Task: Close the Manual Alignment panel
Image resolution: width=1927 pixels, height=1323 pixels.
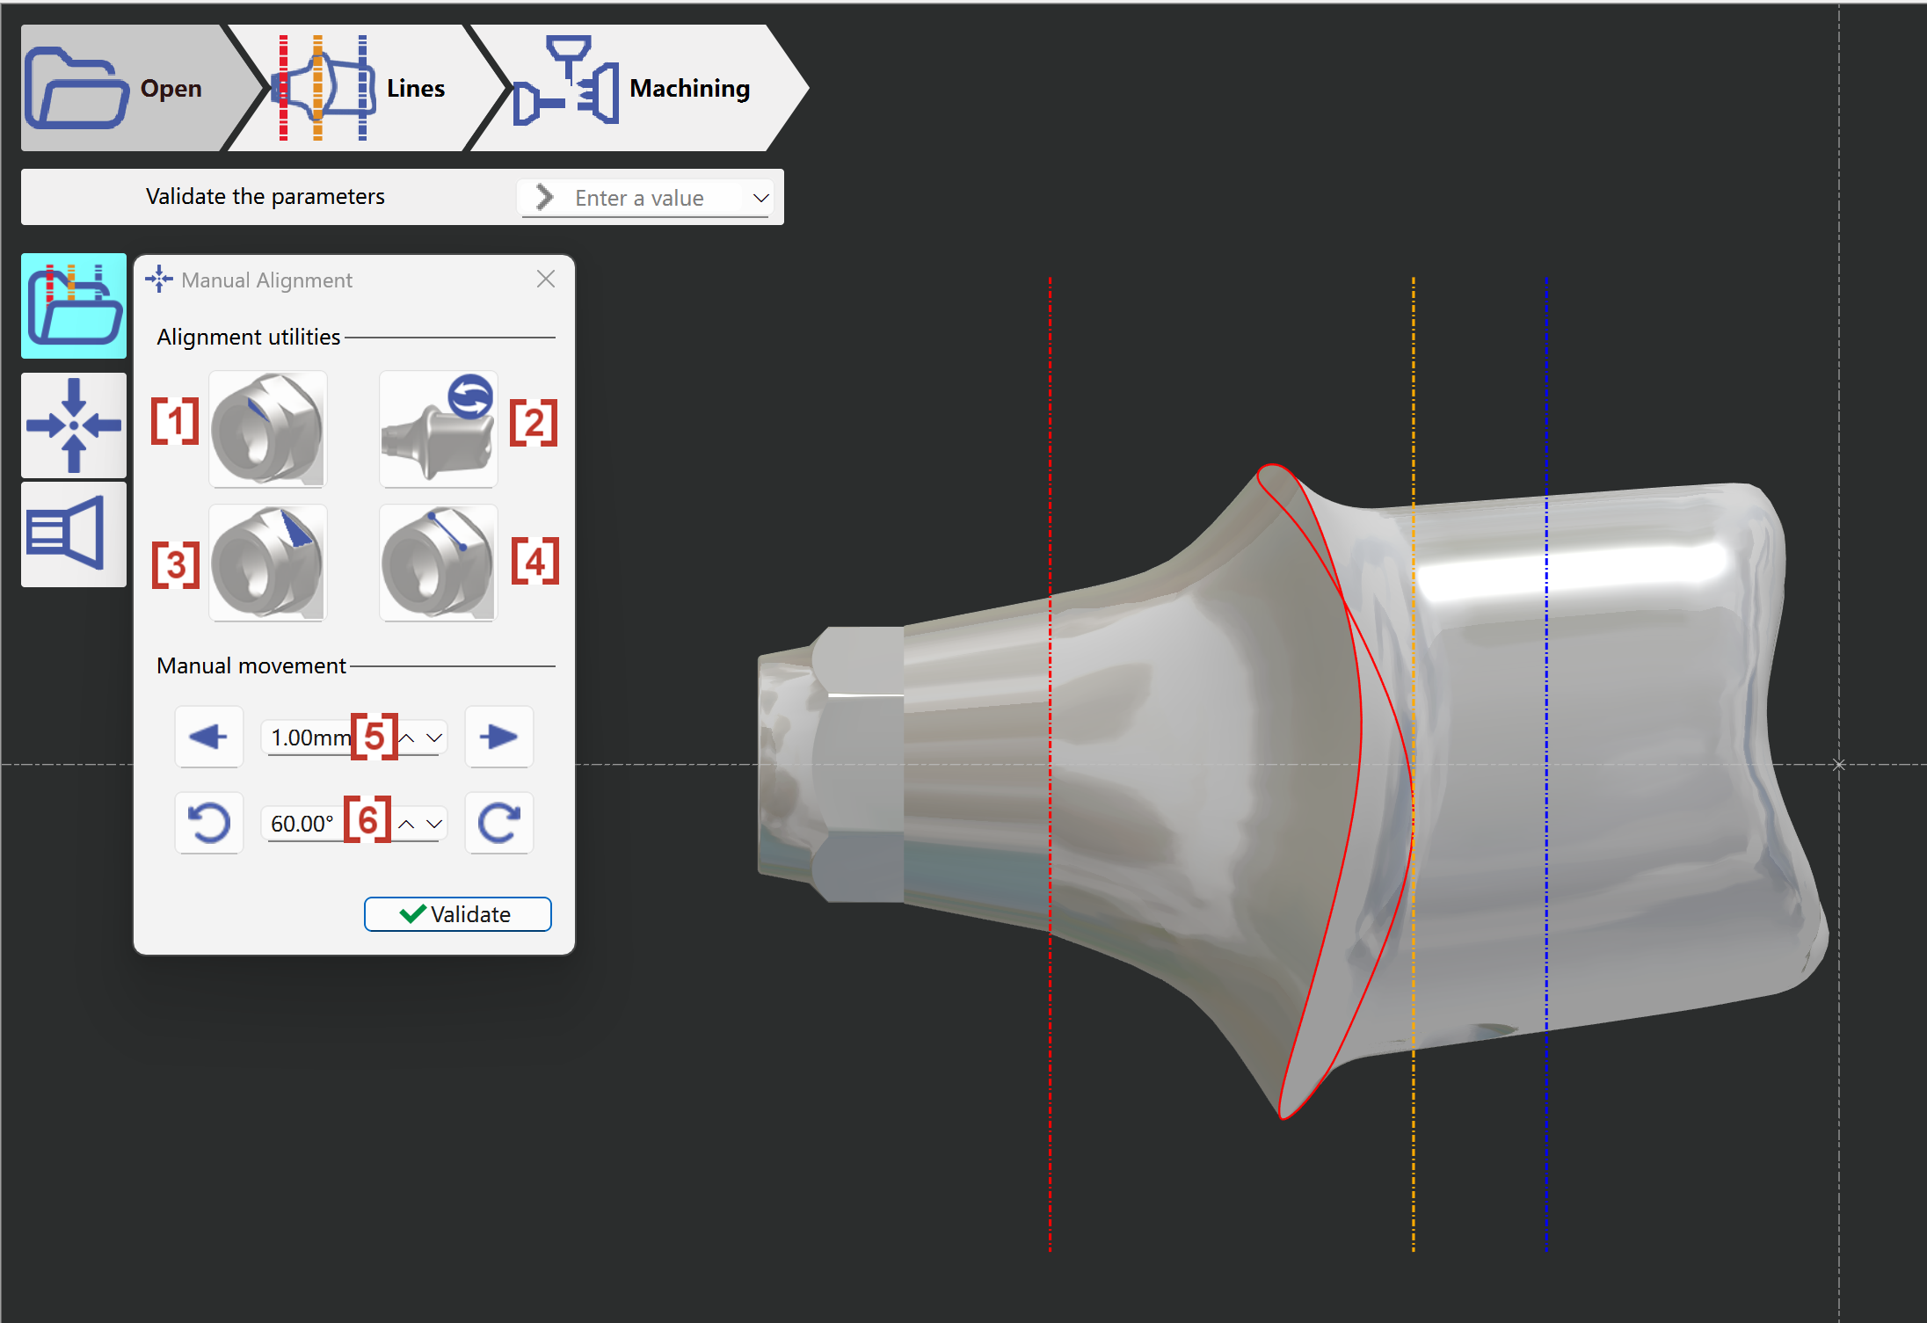Action: point(546,280)
